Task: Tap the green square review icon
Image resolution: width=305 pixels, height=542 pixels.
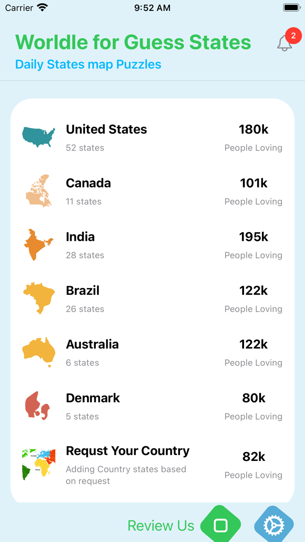Action: coord(220,525)
